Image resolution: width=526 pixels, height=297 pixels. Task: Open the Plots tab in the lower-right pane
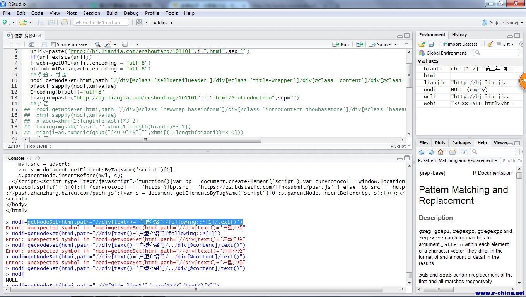[x=440, y=143]
